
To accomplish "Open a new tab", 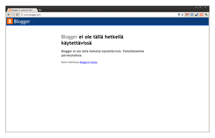I will 40,10.
